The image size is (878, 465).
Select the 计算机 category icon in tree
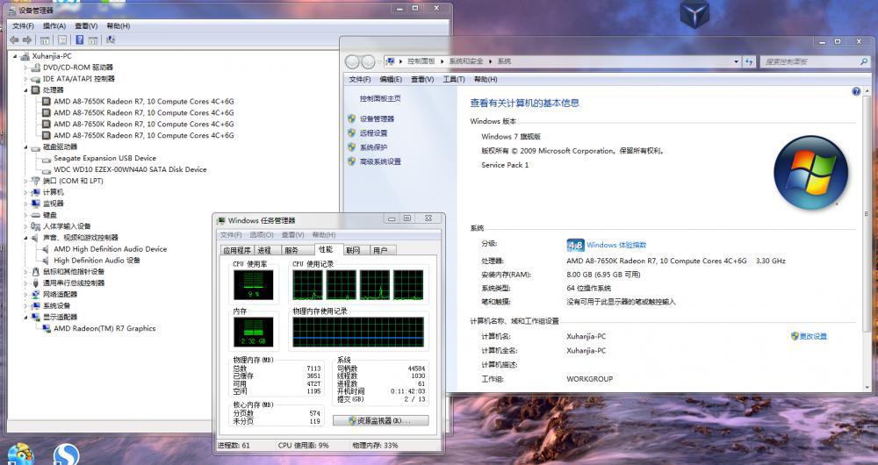point(36,192)
